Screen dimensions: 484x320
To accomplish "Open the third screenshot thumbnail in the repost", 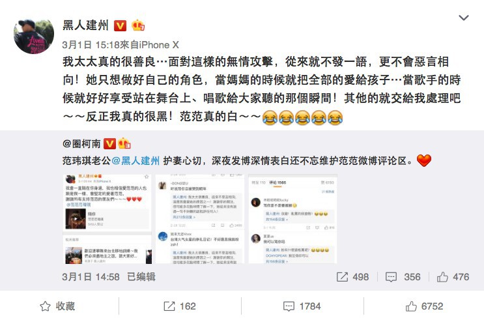I will (x=292, y=219).
